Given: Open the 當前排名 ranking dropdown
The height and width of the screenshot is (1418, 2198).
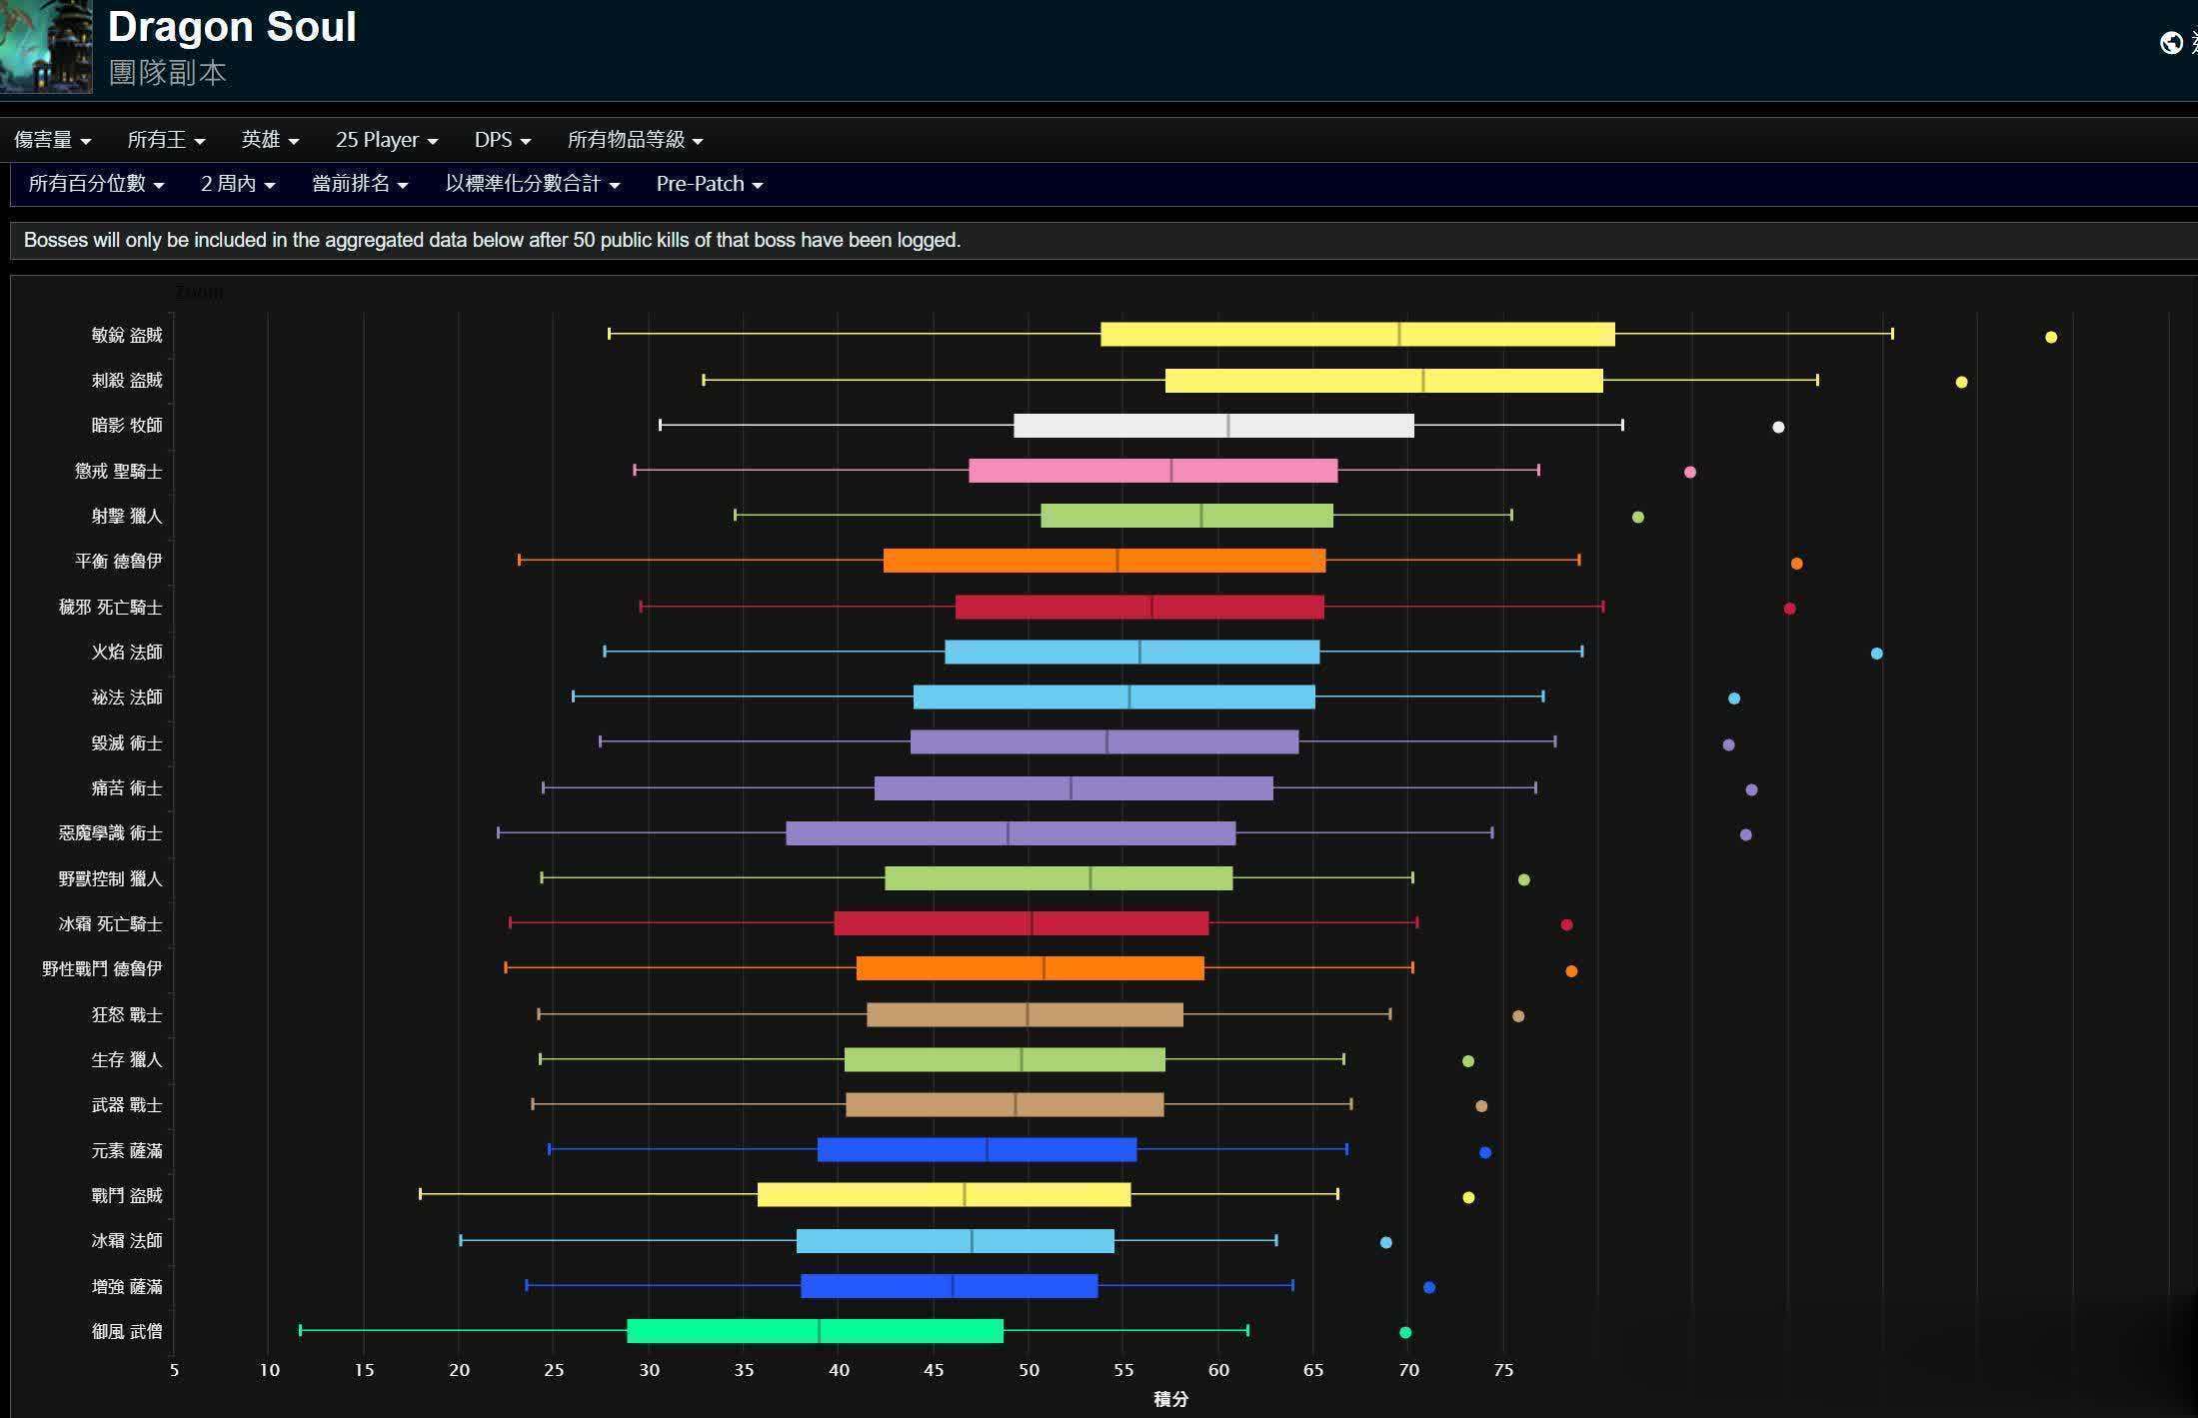Looking at the screenshot, I should [360, 184].
